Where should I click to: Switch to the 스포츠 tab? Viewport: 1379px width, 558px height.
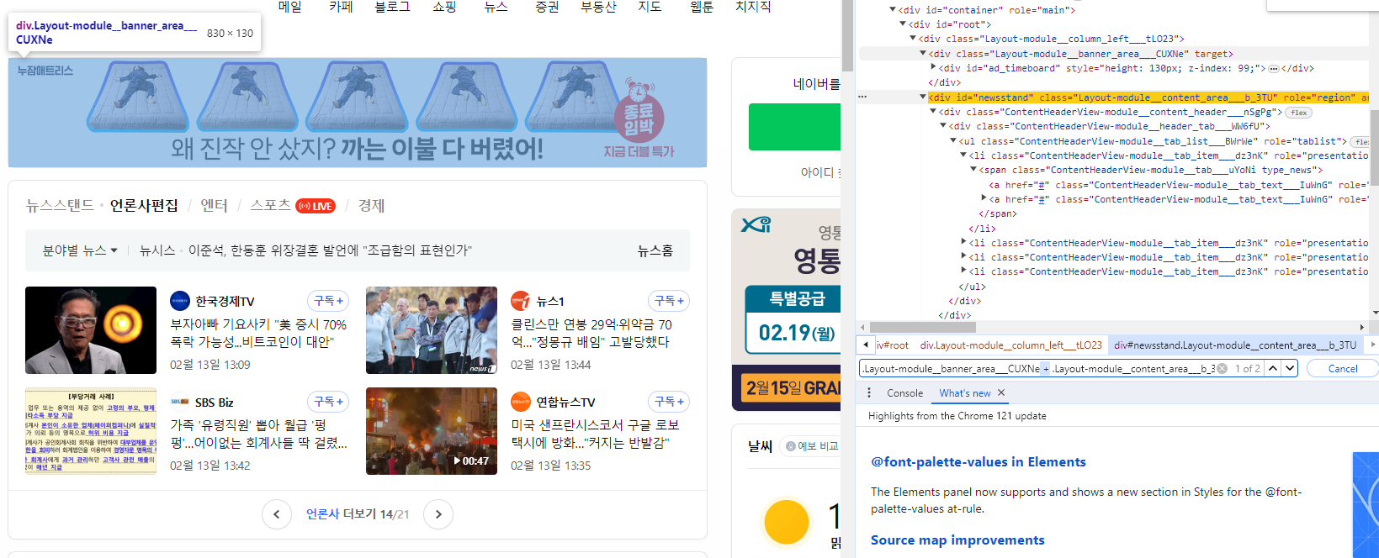pyautogui.click(x=270, y=206)
